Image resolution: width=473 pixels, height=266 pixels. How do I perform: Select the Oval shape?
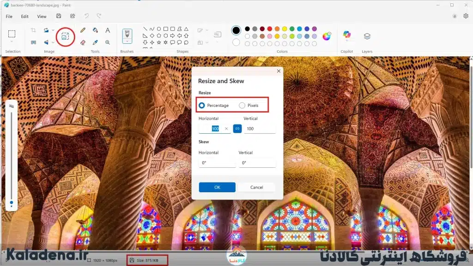coord(159,29)
